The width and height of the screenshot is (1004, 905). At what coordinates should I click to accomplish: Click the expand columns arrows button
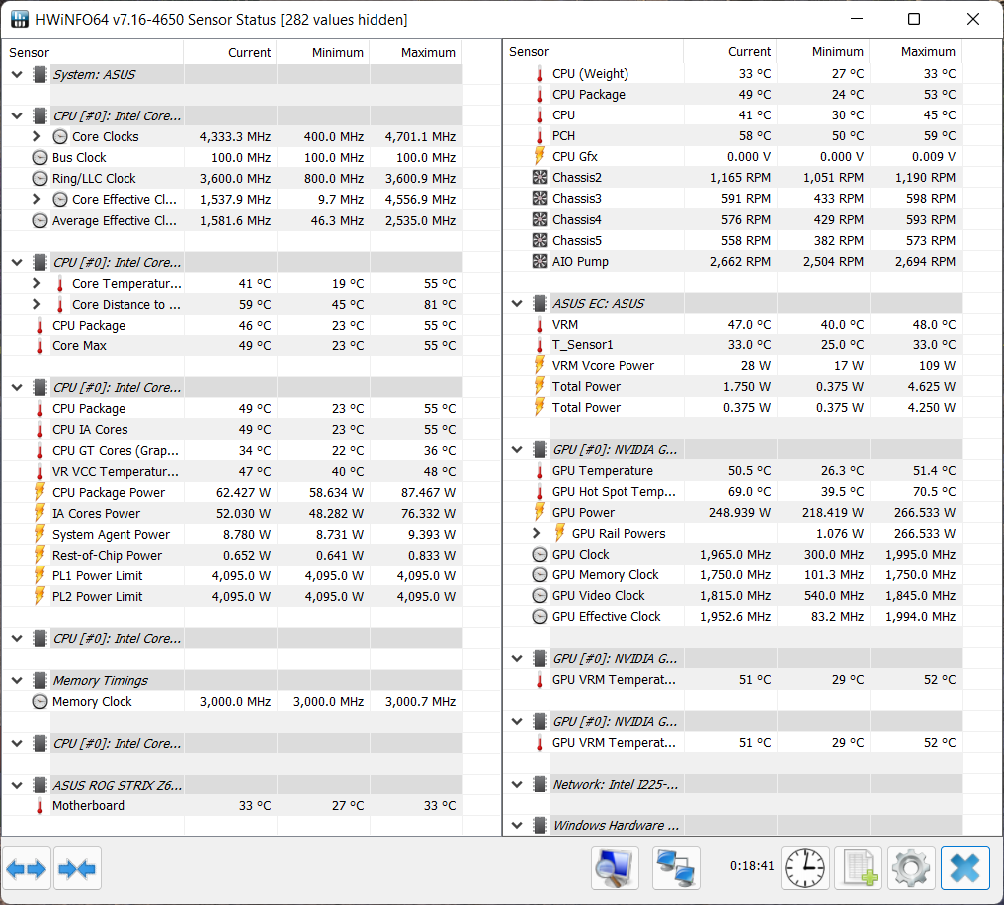pyautogui.click(x=26, y=868)
